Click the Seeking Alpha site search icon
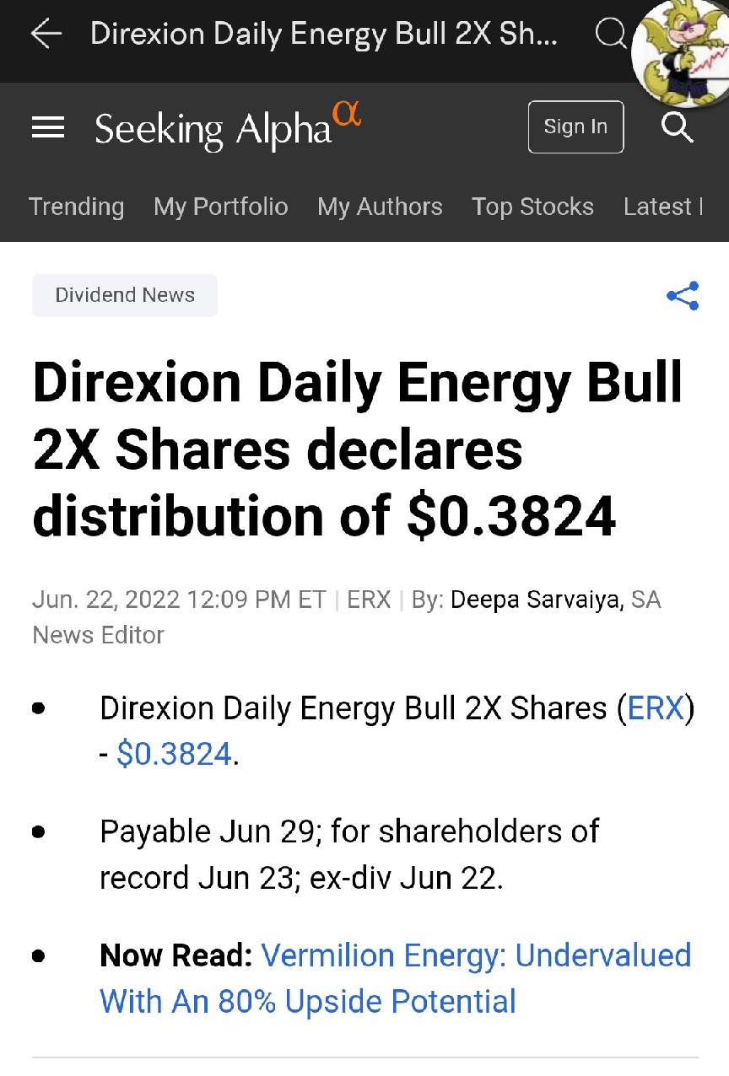This screenshot has width=729, height=1076. 677,127
